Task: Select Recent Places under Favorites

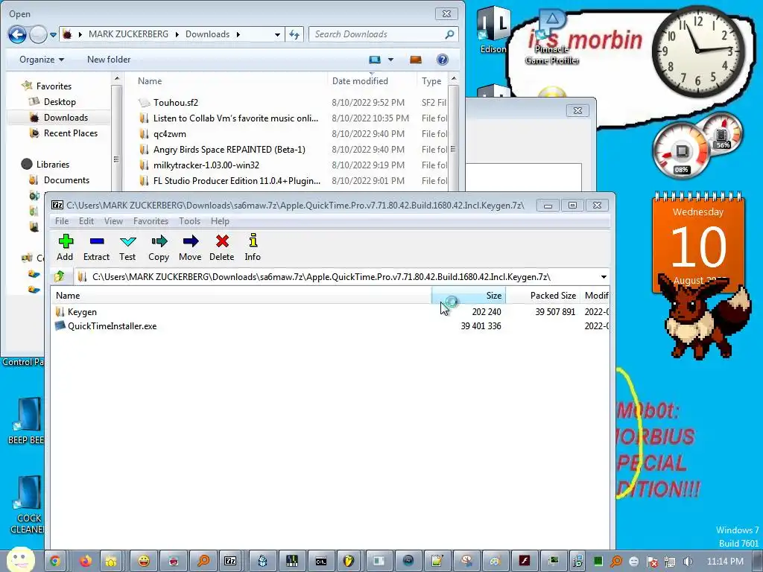Action: 71,133
